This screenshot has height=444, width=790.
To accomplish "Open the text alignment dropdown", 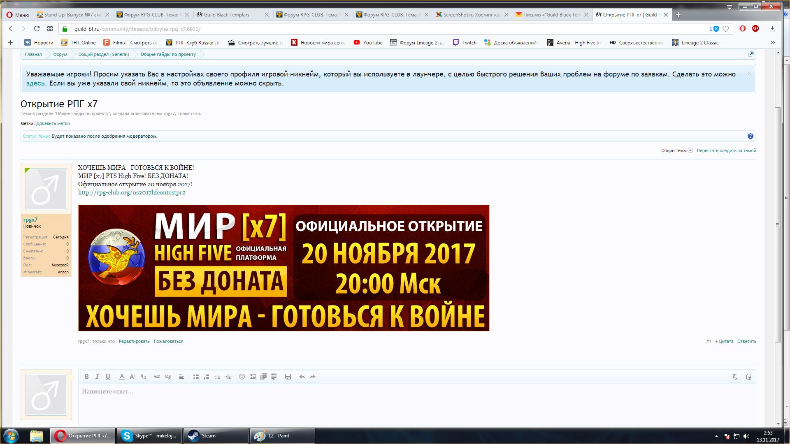I will click(x=181, y=377).
